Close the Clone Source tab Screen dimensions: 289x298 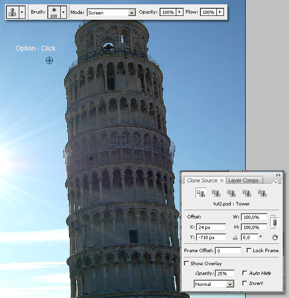tap(222, 180)
